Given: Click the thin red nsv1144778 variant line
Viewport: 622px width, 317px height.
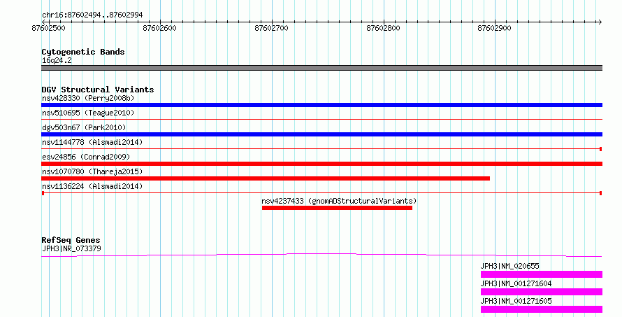Looking at the screenshot, I should tap(321, 149).
